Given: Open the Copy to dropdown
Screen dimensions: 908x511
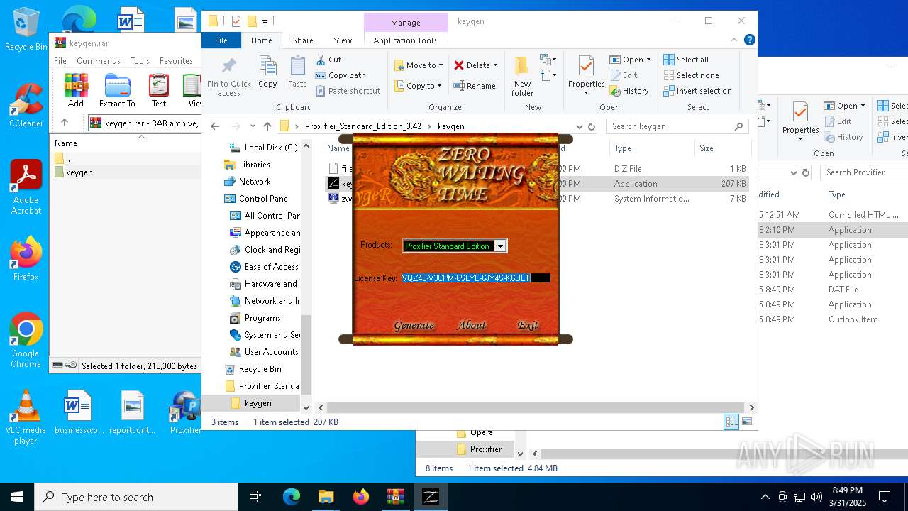Looking at the screenshot, I should pyautogui.click(x=419, y=86).
